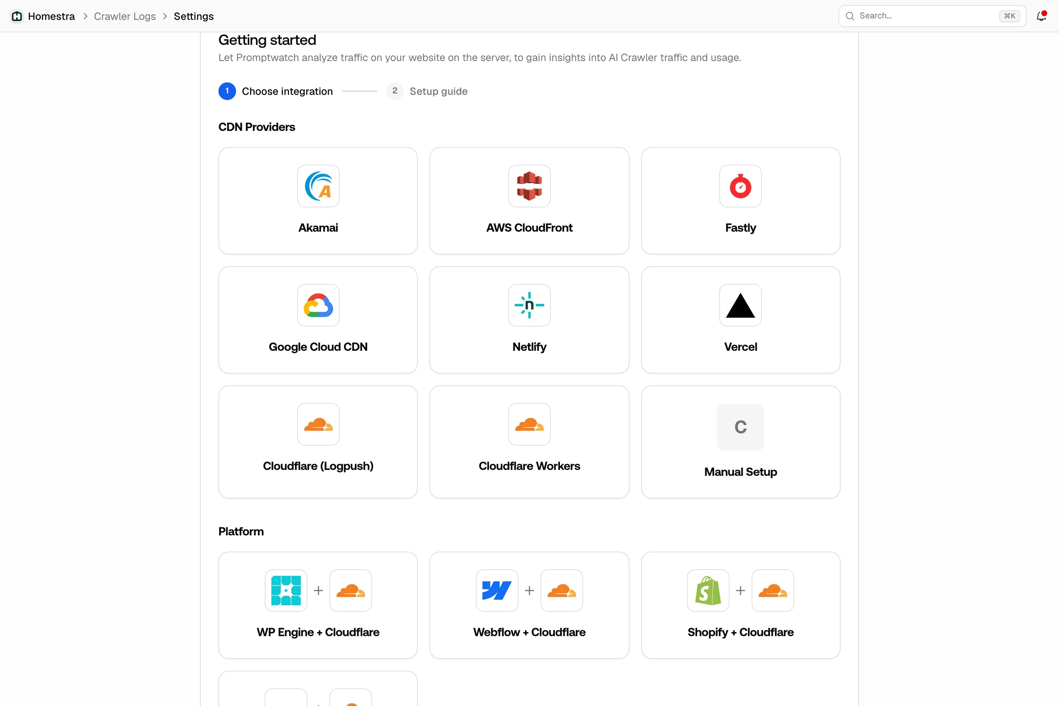Pick the Fastly integration label

coord(740,228)
